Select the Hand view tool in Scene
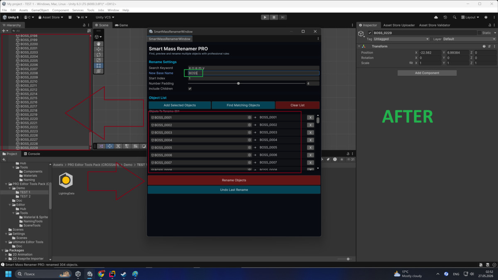498x280 pixels. click(98, 44)
